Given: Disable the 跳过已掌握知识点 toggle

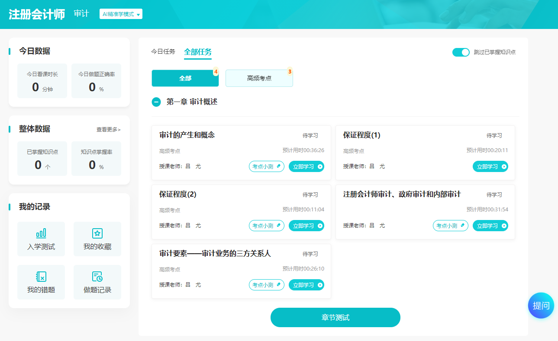Looking at the screenshot, I should [461, 51].
